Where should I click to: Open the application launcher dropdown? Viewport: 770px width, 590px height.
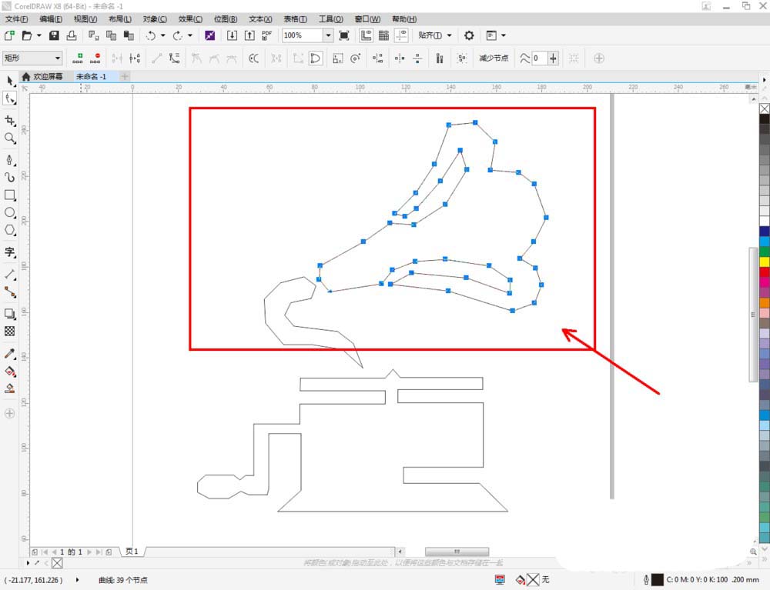click(495, 35)
